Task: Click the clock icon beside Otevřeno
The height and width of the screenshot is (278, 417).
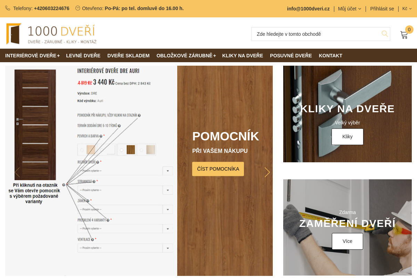Action: (x=78, y=8)
